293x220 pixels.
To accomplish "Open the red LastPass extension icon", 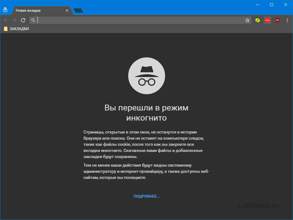I will coord(267,20).
